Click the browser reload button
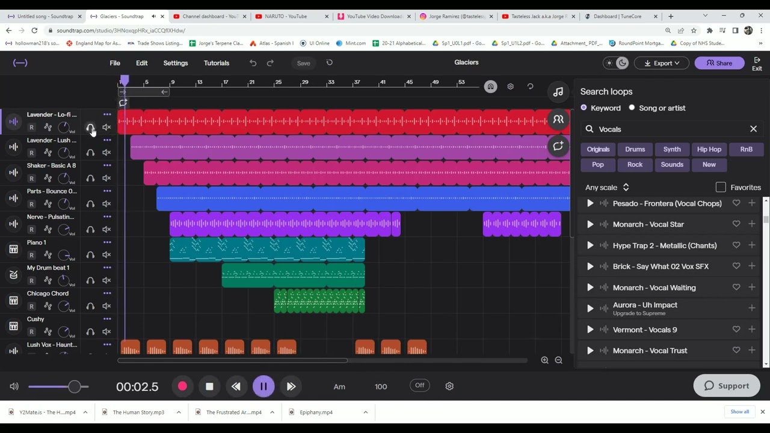770x433 pixels. [34, 30]
